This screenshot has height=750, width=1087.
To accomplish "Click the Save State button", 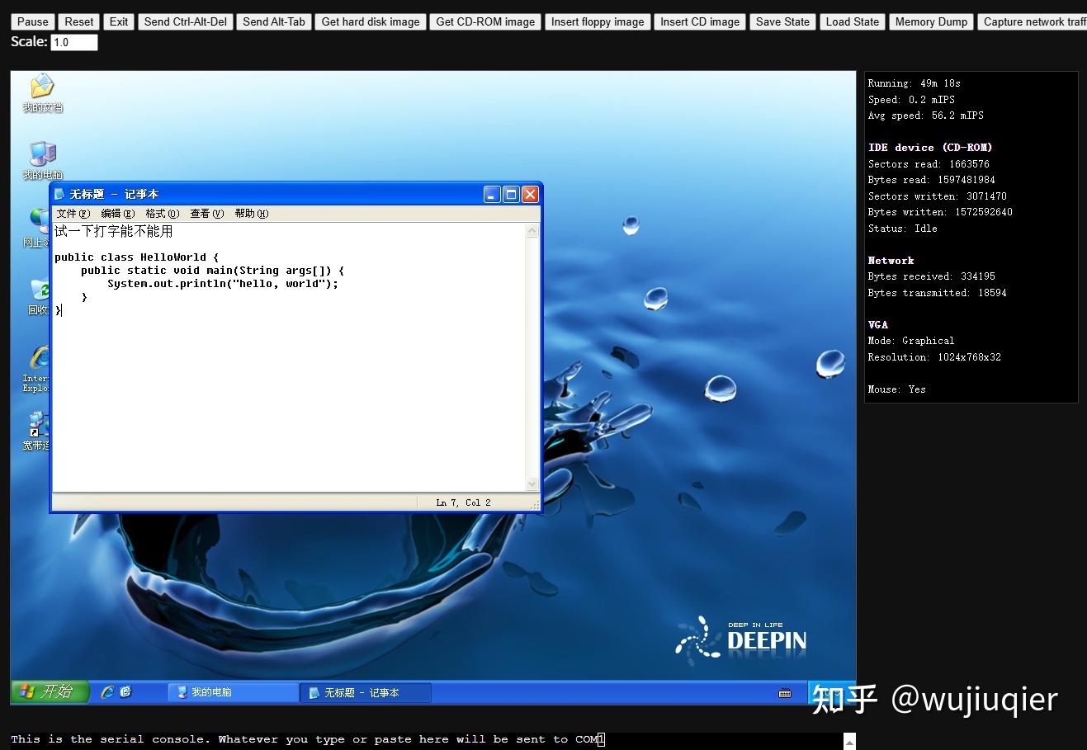I will click(x=782, y=21).
